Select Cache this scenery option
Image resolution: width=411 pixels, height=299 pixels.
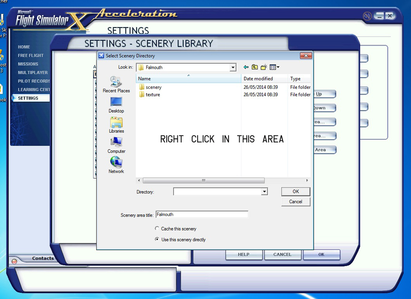[157, 229]
